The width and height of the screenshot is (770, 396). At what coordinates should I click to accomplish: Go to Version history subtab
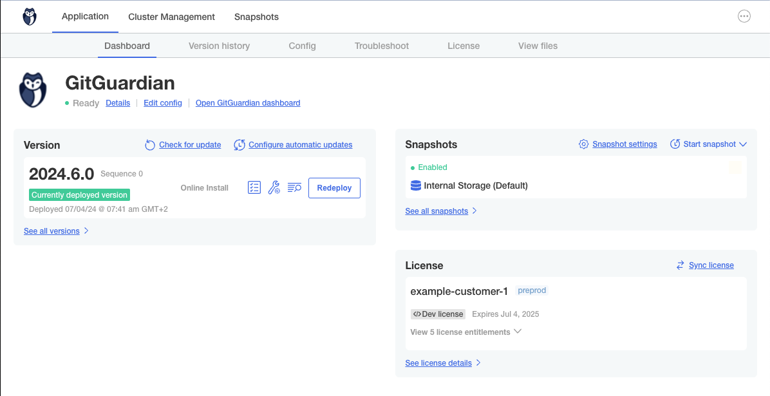click(219, 46)
